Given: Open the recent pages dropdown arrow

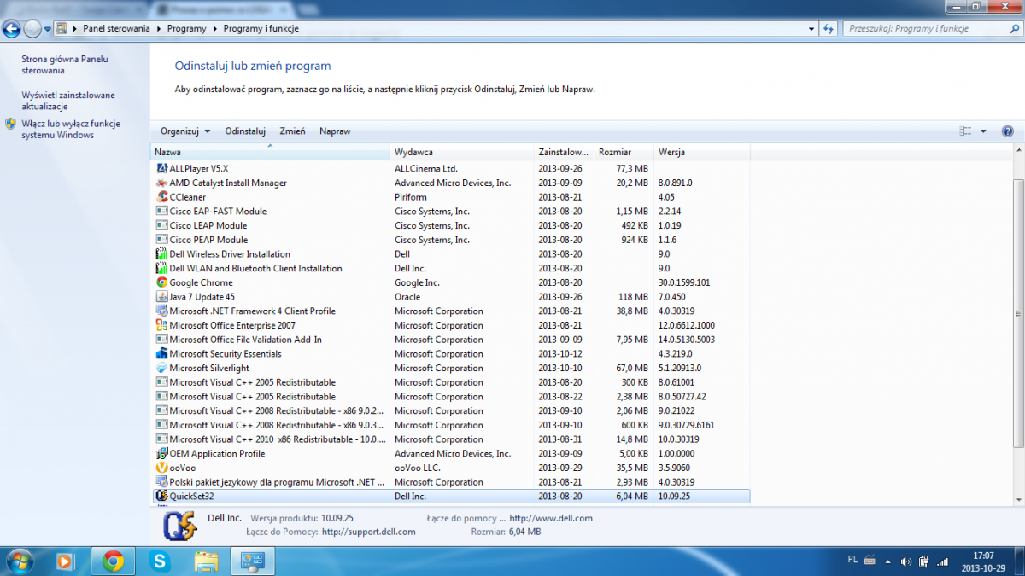Looking at the screenshot, I should tap(48, 29).
